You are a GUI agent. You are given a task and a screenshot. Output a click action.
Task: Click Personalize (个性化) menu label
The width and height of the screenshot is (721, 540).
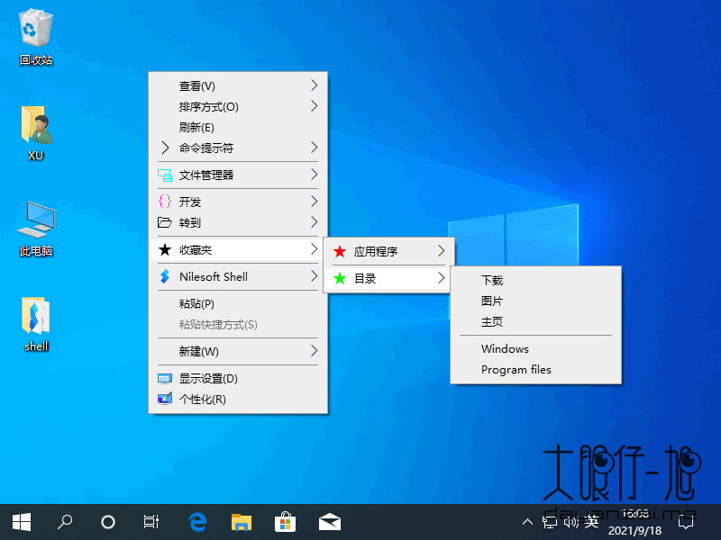(202, 399)
